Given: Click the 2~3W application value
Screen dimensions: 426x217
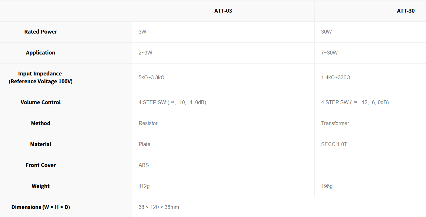Looking at the screenshot, I should [145, 53].
